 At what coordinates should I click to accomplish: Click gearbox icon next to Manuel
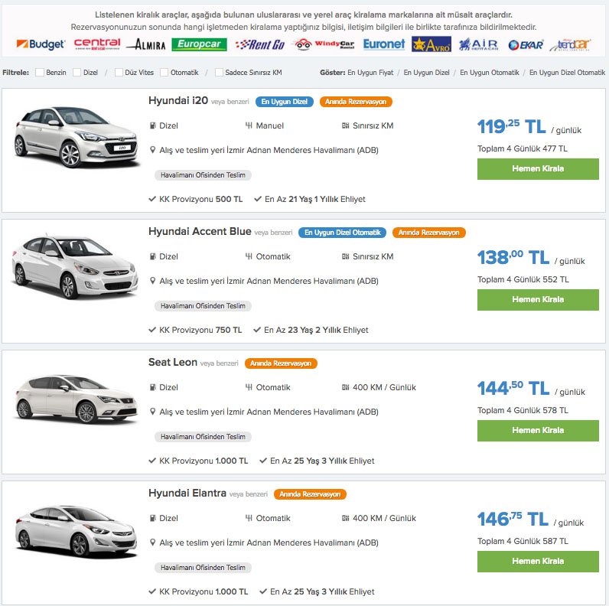pos(249,125)
